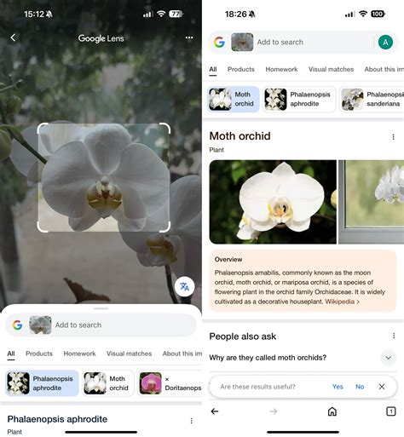Switch to Homework tab in the left results

tap(79, 354)
